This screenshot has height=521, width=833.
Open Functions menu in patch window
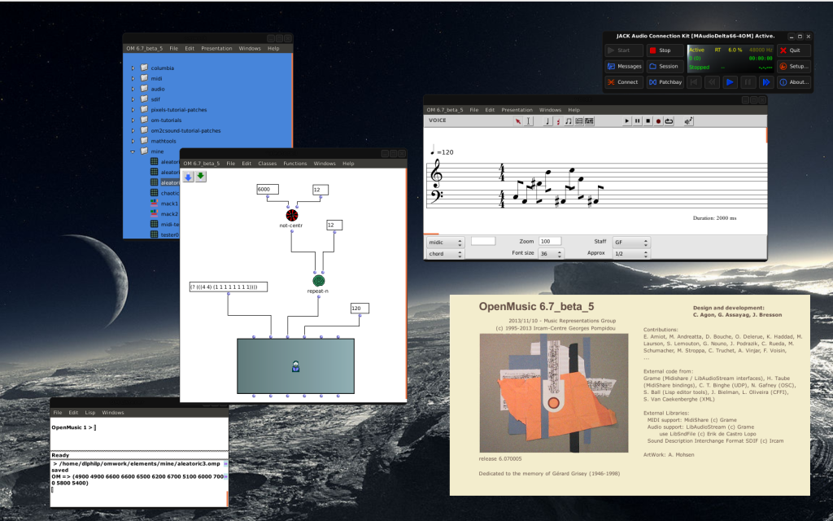pos(294,164)
